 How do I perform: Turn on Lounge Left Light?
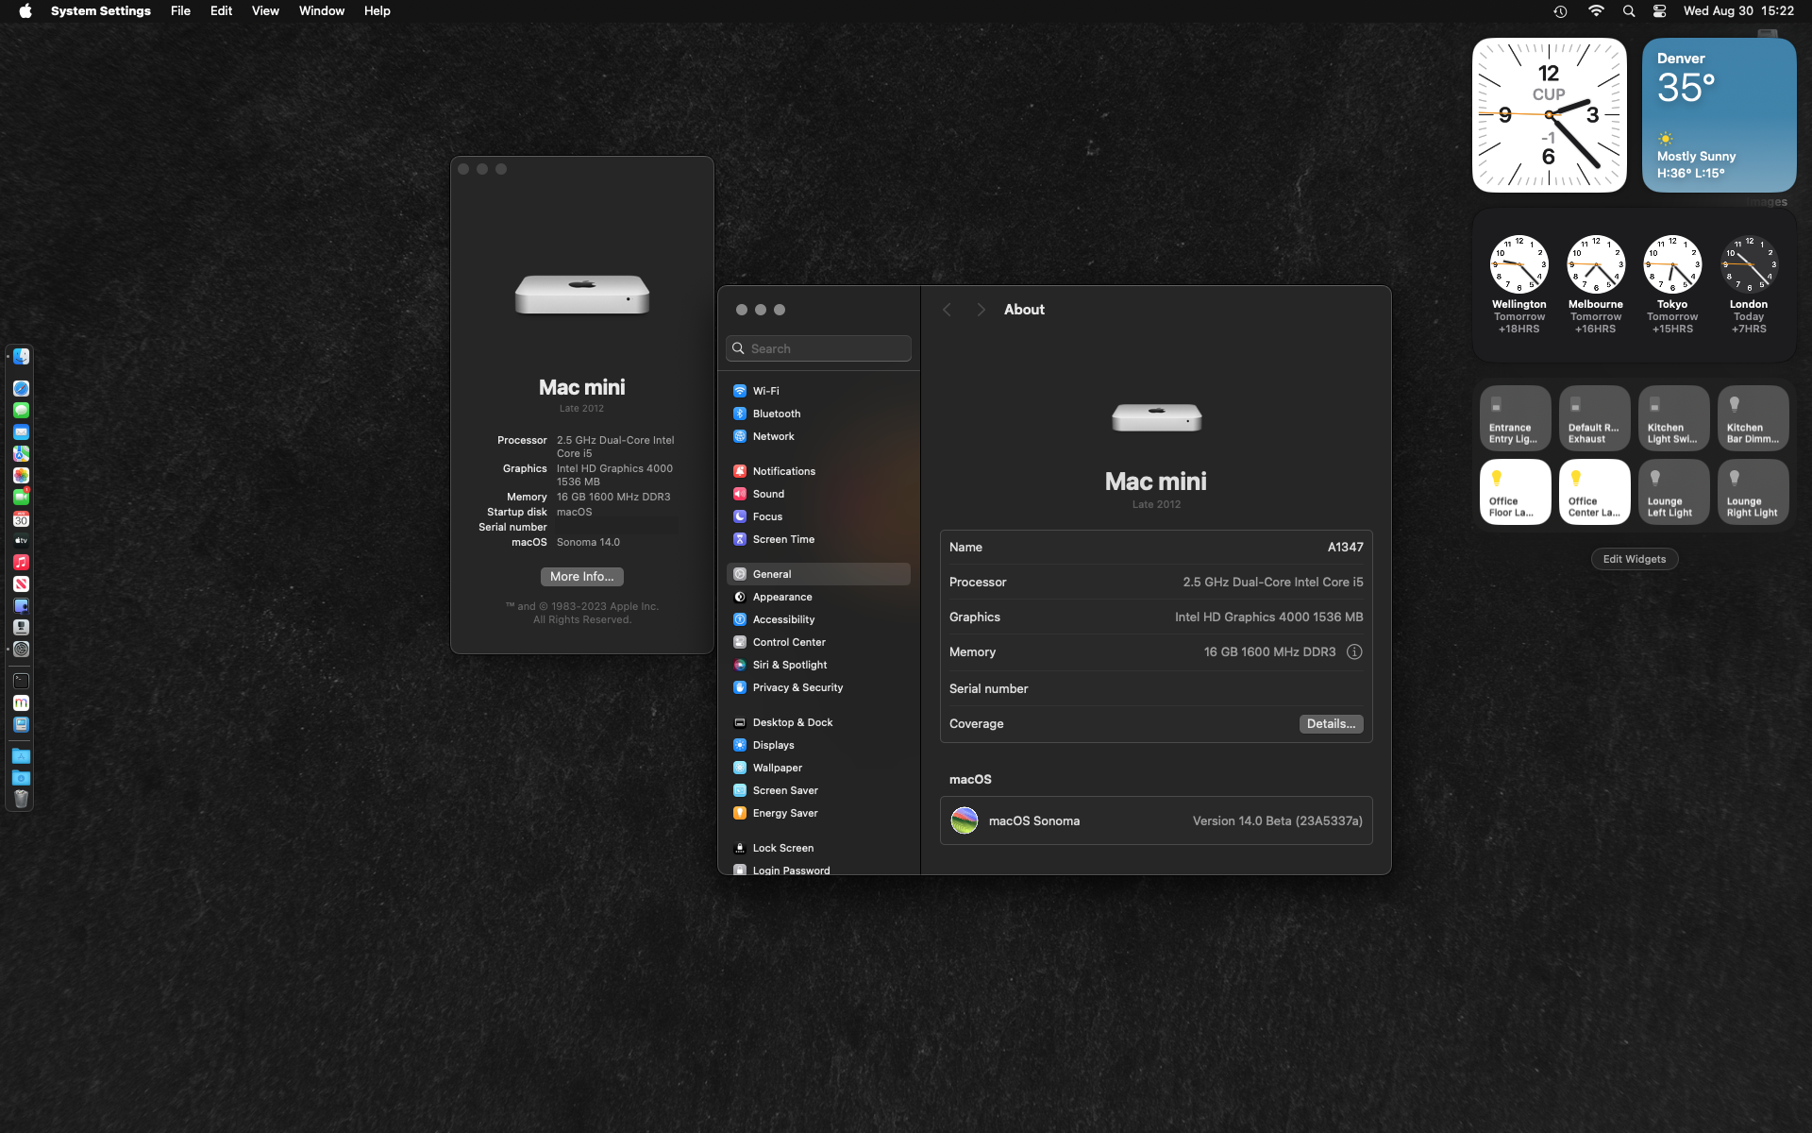(1673, 492)
